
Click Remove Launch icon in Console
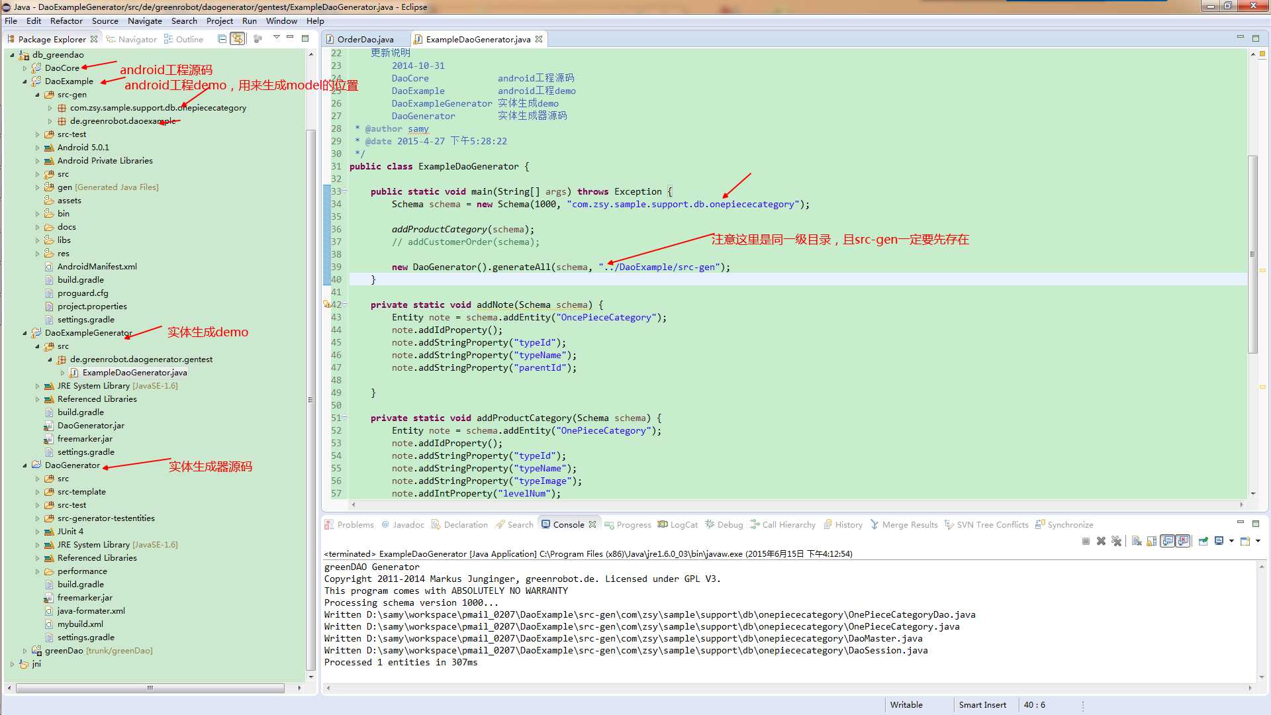[1101, 542]
